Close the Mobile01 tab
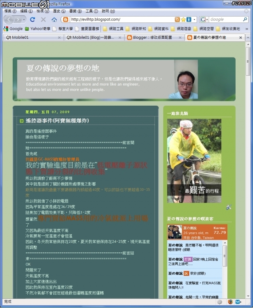The height and width of the screenshot is (308, 253). (59, 37)
